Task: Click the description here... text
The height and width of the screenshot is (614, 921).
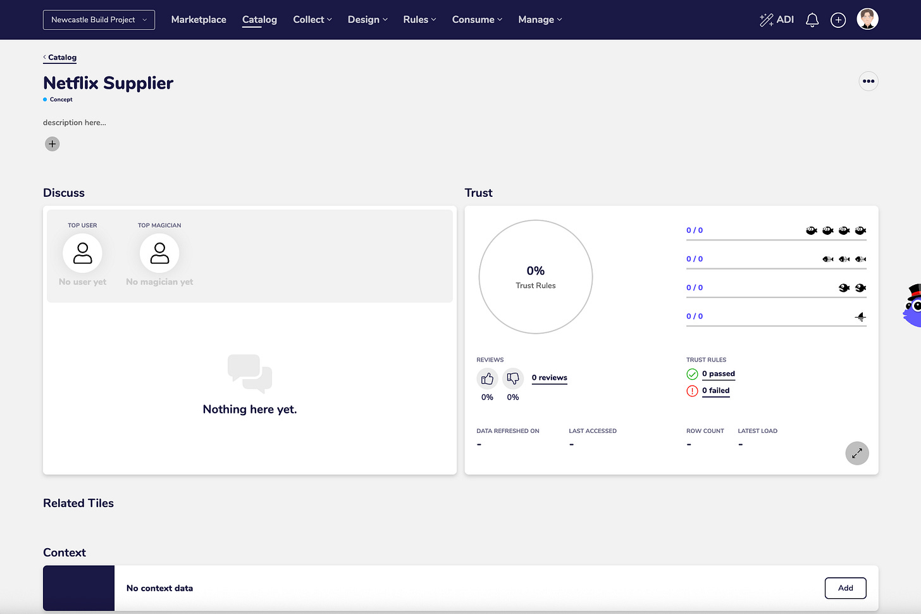Action: click(75, 123)
